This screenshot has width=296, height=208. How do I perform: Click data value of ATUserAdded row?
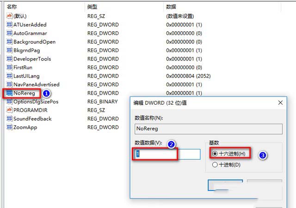184,24
